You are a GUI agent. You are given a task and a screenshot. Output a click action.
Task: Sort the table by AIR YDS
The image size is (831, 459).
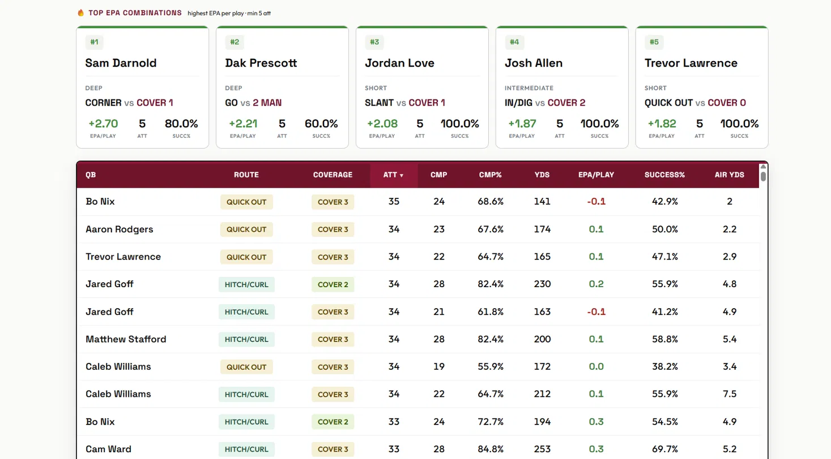(x=729, y=175)
